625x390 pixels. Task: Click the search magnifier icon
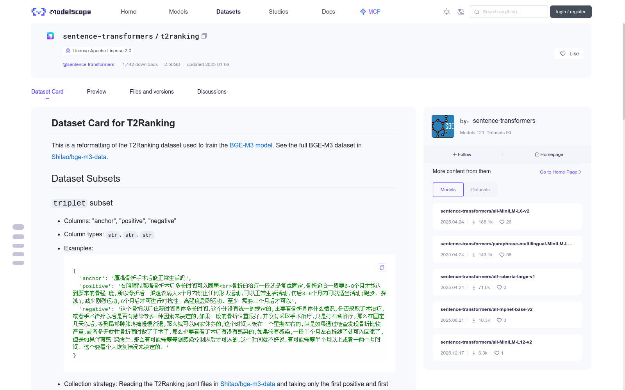(x=477, y=12)
